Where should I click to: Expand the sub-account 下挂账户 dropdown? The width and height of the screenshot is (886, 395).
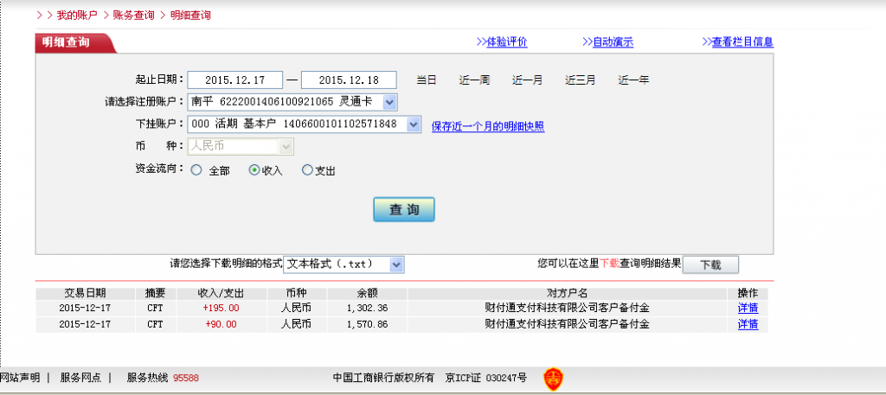(x=414, y=124)
